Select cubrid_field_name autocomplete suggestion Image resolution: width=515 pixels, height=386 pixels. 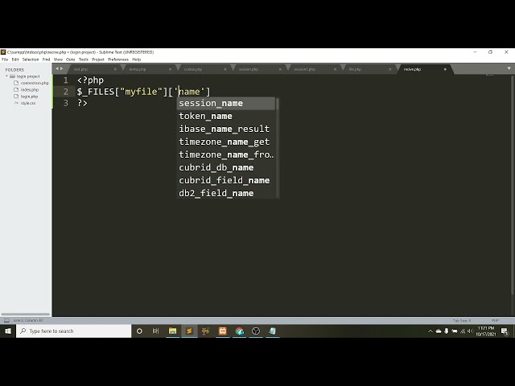click(x=226, y=180)
